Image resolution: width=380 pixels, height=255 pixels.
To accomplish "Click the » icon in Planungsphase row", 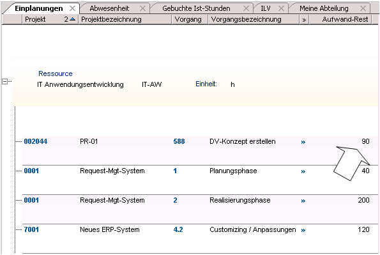I will tap(303, 171).
